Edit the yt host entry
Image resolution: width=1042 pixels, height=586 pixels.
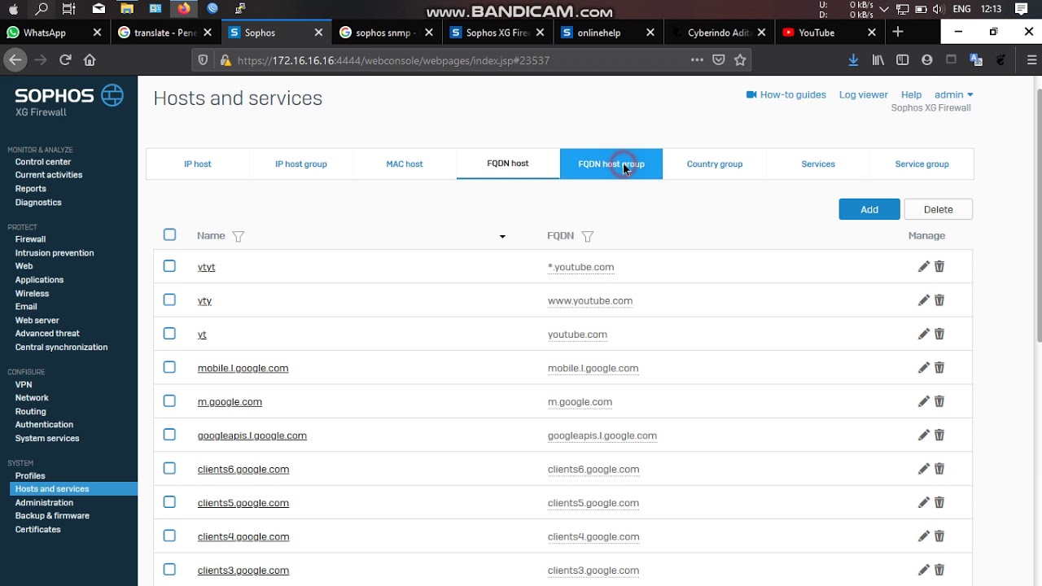click(923, 335)
